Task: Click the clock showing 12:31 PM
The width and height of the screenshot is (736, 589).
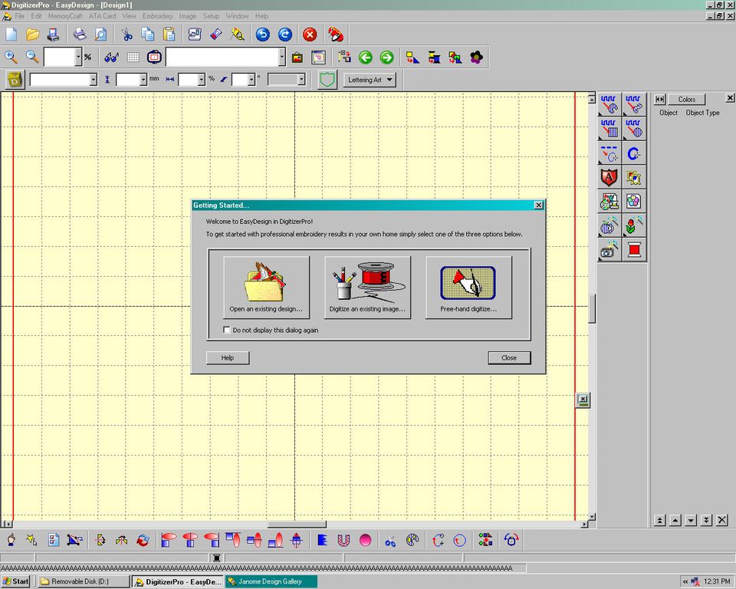Action: 717,581
